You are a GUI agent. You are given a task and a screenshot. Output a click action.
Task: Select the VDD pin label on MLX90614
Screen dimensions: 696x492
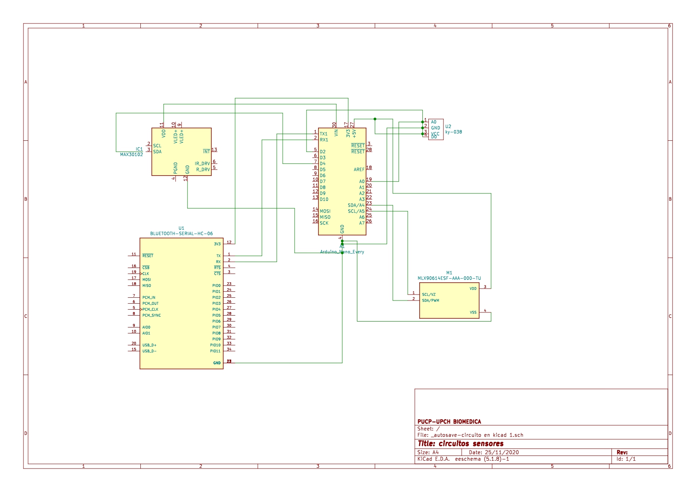tap(473, 289)
